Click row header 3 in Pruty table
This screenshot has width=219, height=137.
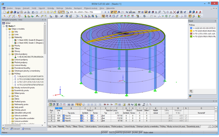coord(51,118)
